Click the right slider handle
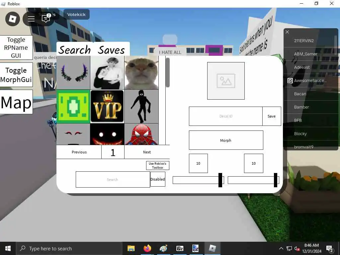The image size is (340, 255). [x=276, y=180]
